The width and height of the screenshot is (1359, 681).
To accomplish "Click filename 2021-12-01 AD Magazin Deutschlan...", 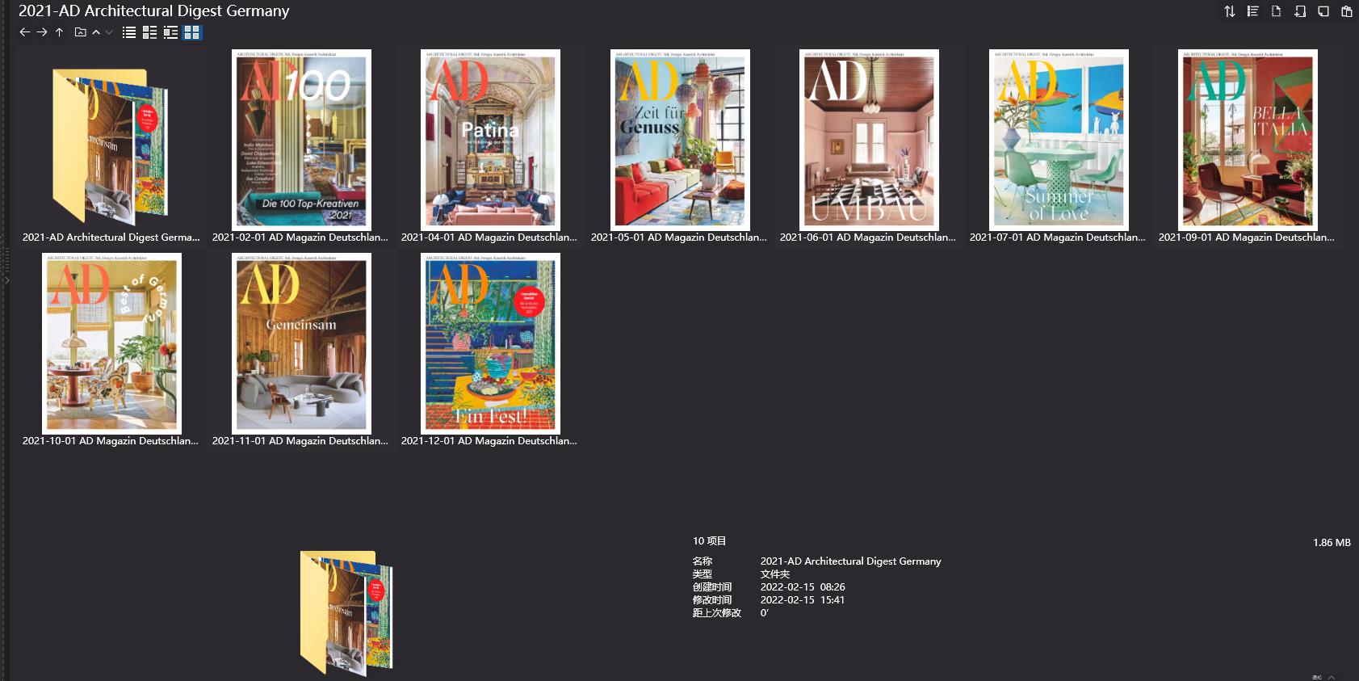I will tap(489, 441).
